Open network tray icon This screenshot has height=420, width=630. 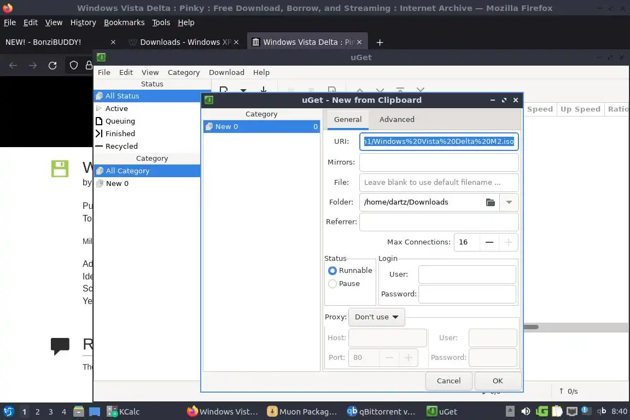(x=571, y=411)
